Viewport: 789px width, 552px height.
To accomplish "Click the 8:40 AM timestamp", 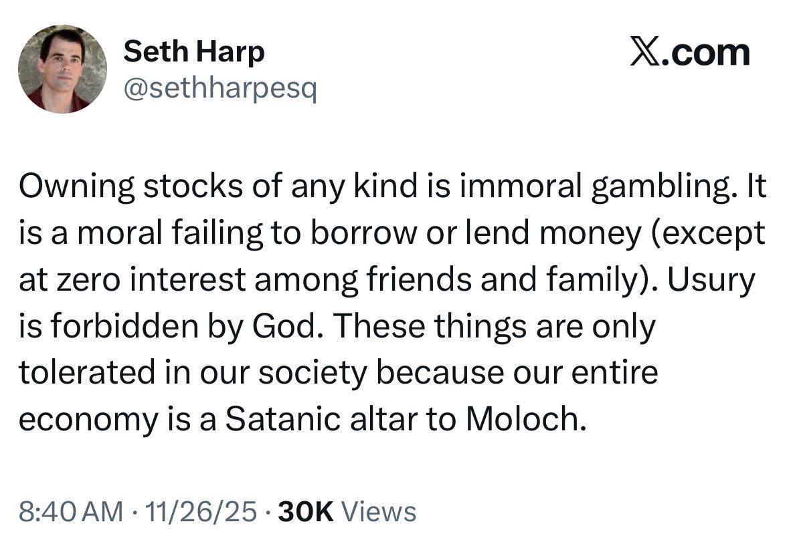I will click(x=70, y=512).
